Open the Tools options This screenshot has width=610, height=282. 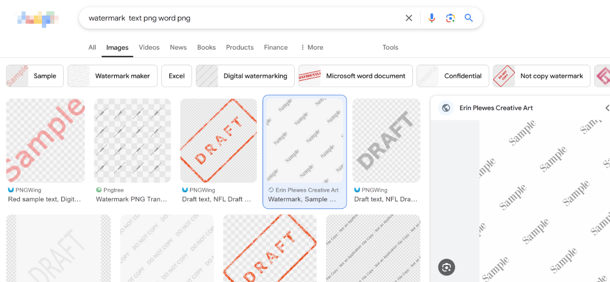click(390, 48)
